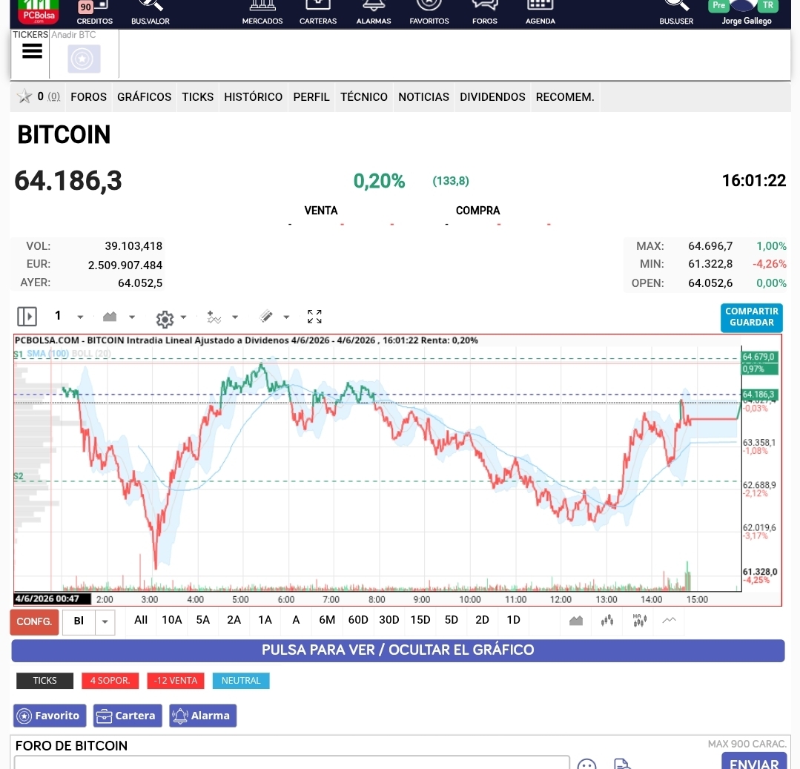Open the TICKS tab
800x769 pixels.
coord(198,97)
